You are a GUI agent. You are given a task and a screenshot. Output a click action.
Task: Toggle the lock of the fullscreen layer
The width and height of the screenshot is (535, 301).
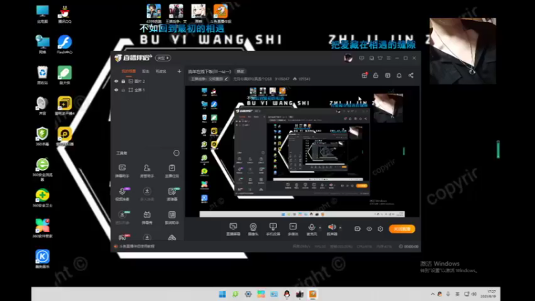click(x=123, y=90)
